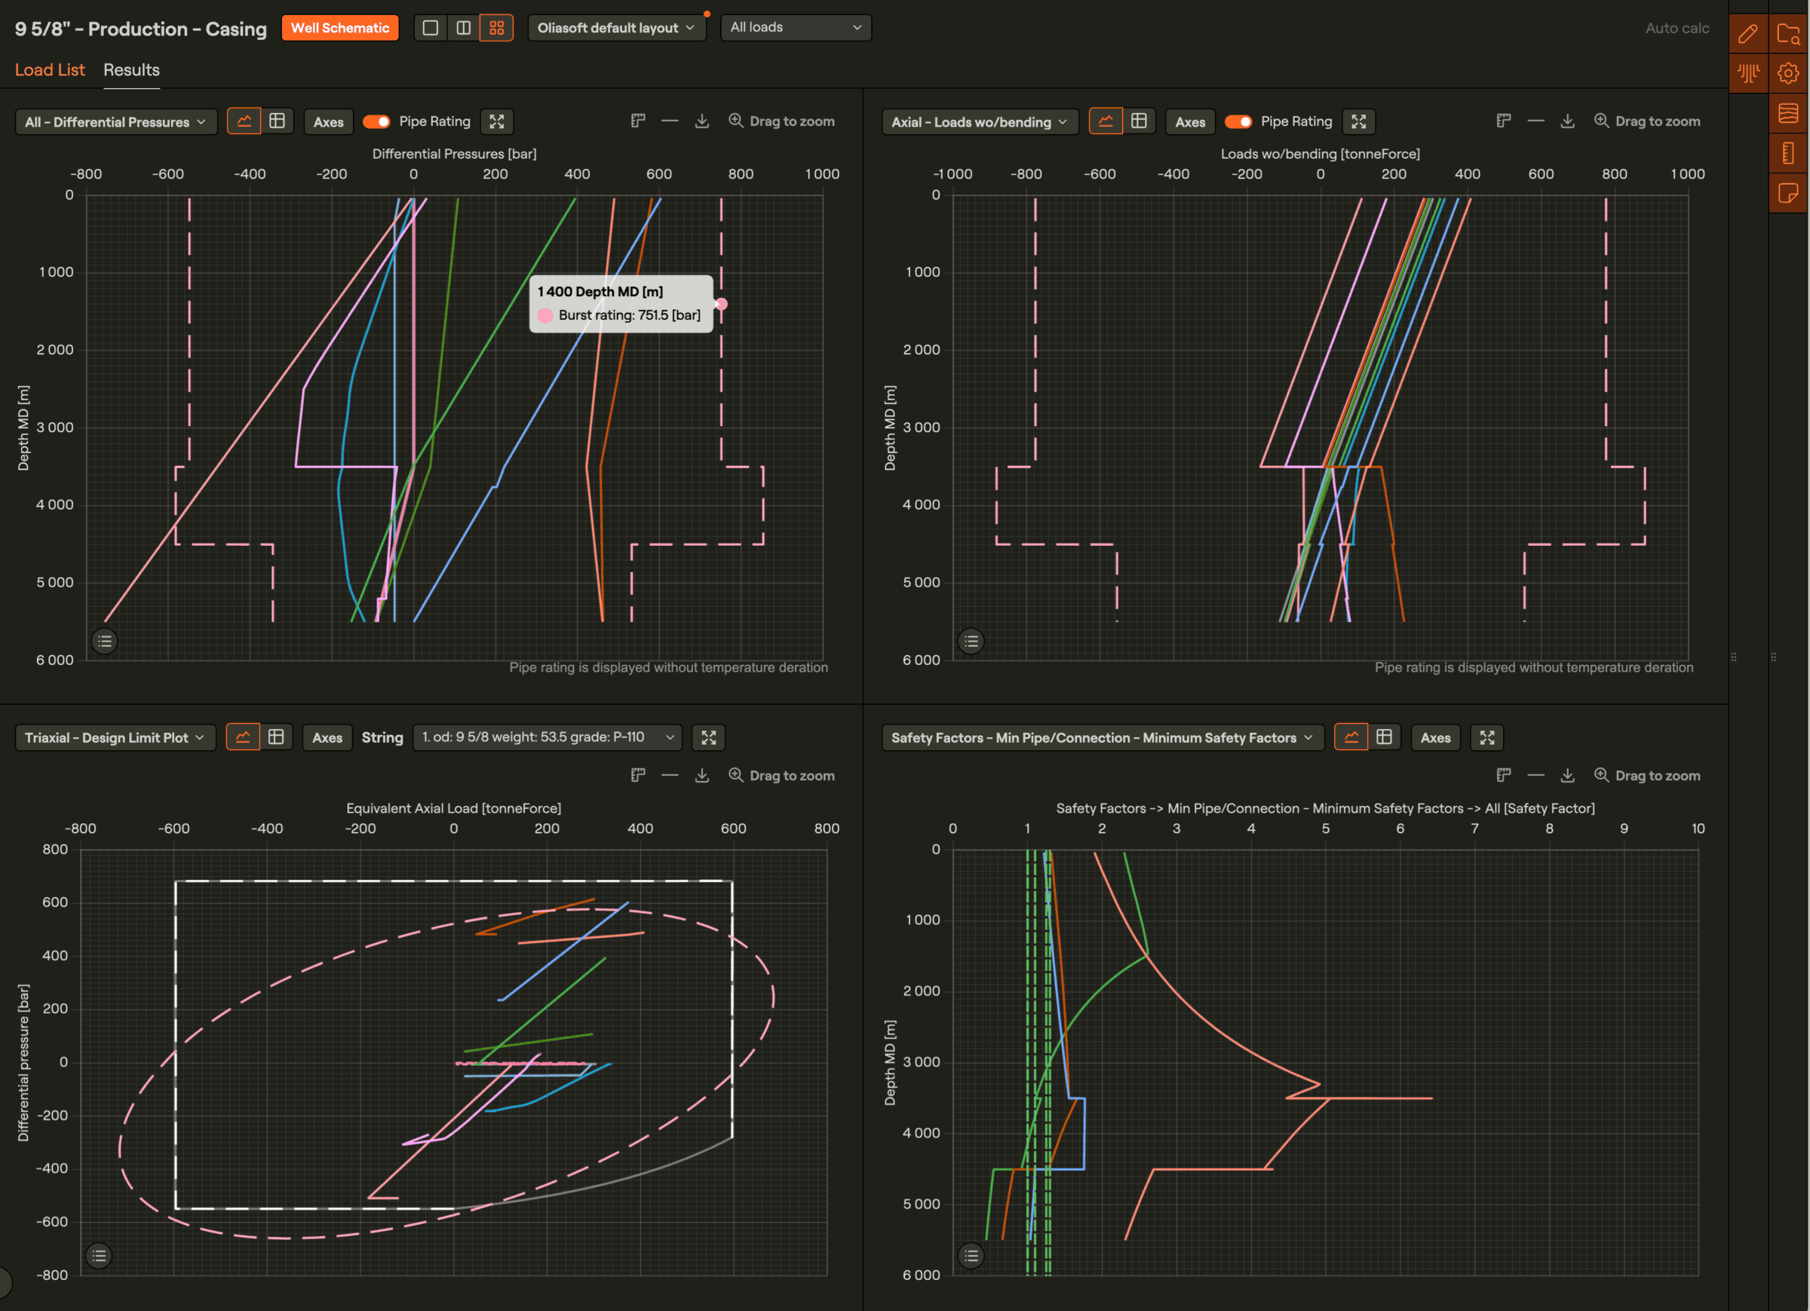The width and height of the screenshot is (1810, 1311).
Task: Click the 9 5/8" - Production - Casing title
Action: click(140, 29)
